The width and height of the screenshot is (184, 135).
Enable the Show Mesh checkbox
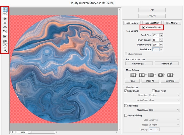click(153, 91)
